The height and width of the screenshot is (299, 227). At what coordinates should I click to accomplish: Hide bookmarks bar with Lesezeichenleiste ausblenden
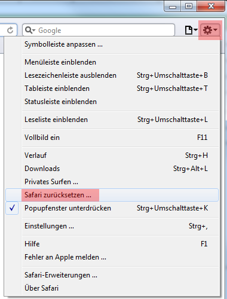112,75
